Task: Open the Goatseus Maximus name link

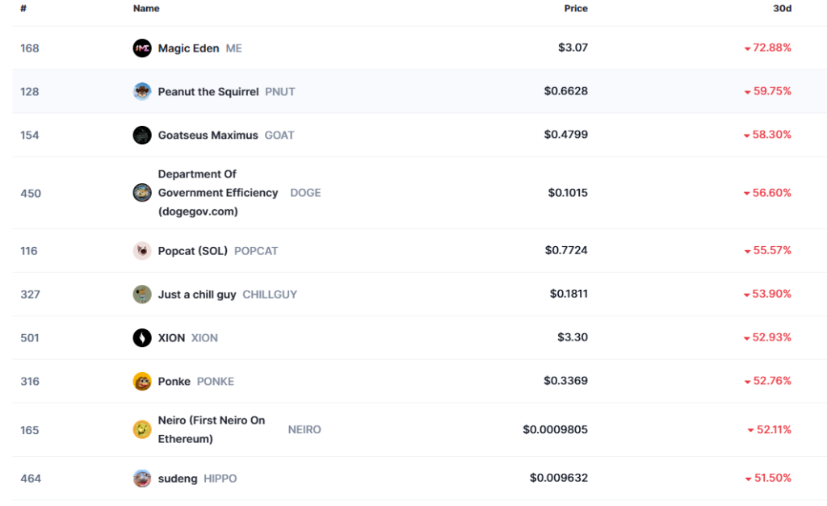Action: (208, 135)
